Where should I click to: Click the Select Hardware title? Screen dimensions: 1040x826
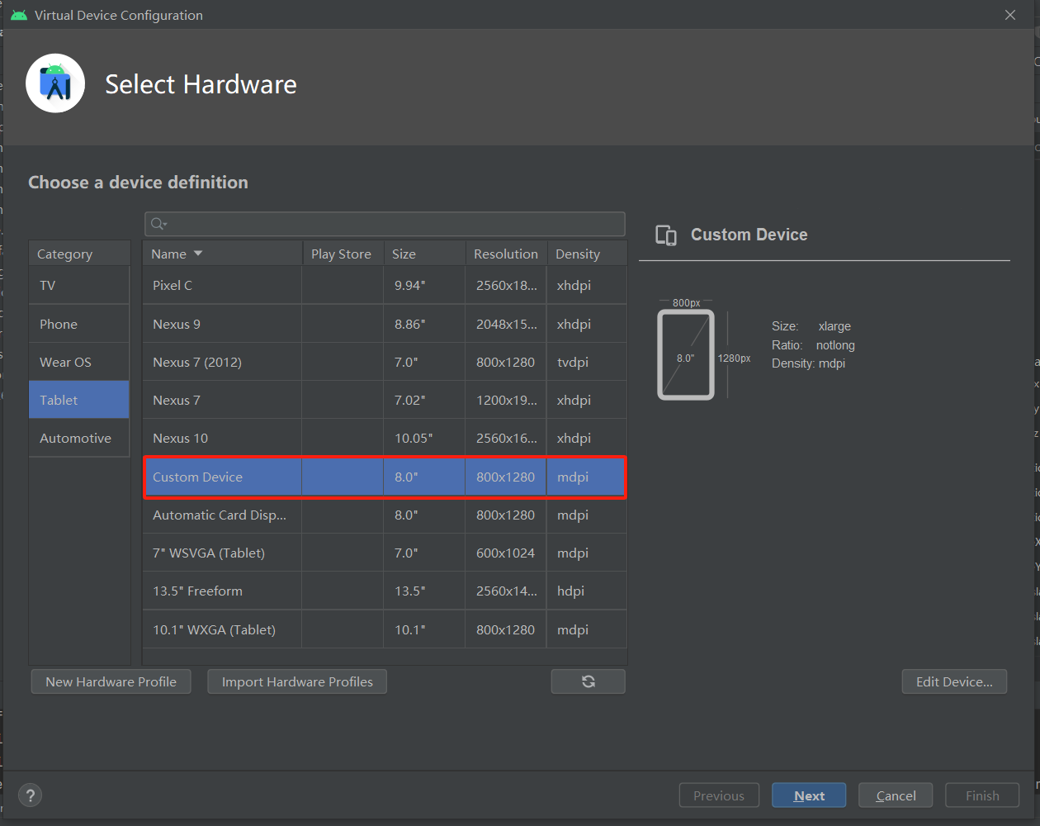201,84
